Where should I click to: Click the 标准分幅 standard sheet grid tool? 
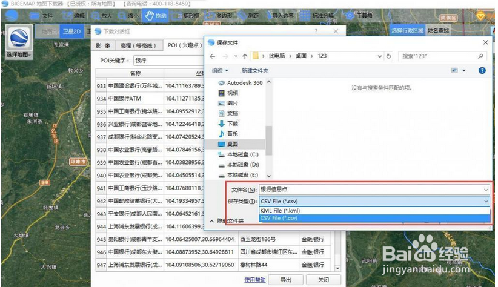(x=317, y=15)
